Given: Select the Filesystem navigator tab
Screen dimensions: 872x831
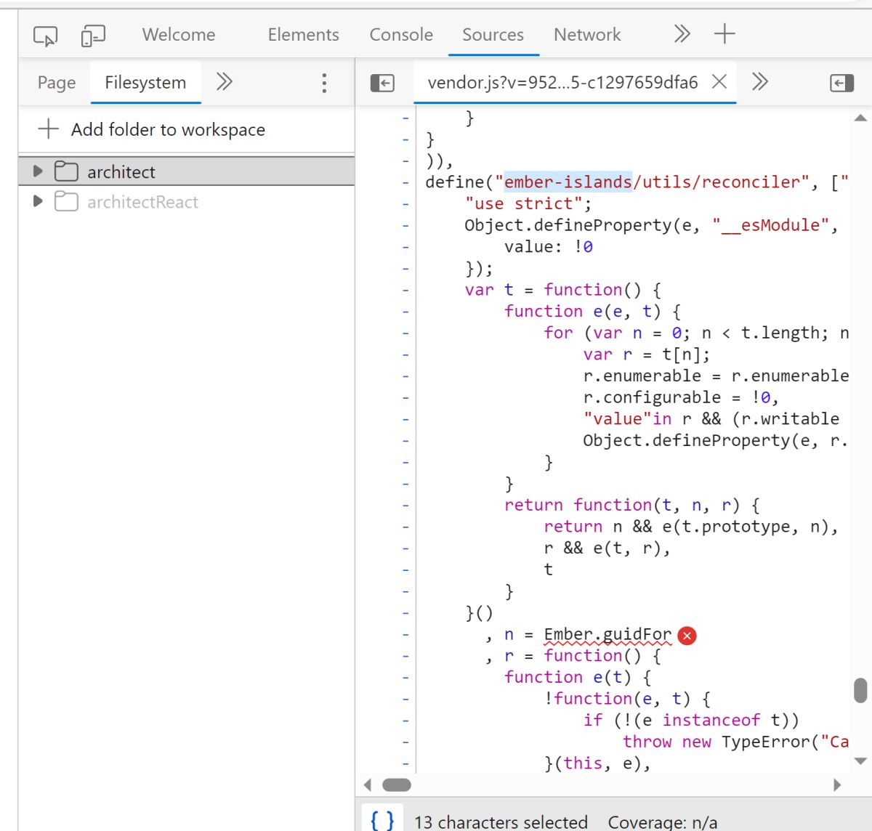Looking at the screenshot, I should coord(145,83).
